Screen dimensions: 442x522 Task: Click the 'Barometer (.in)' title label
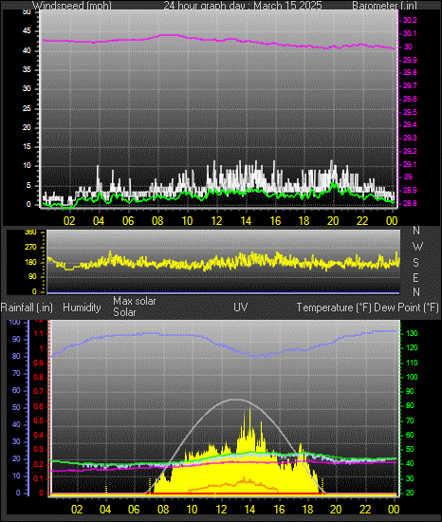384,6
